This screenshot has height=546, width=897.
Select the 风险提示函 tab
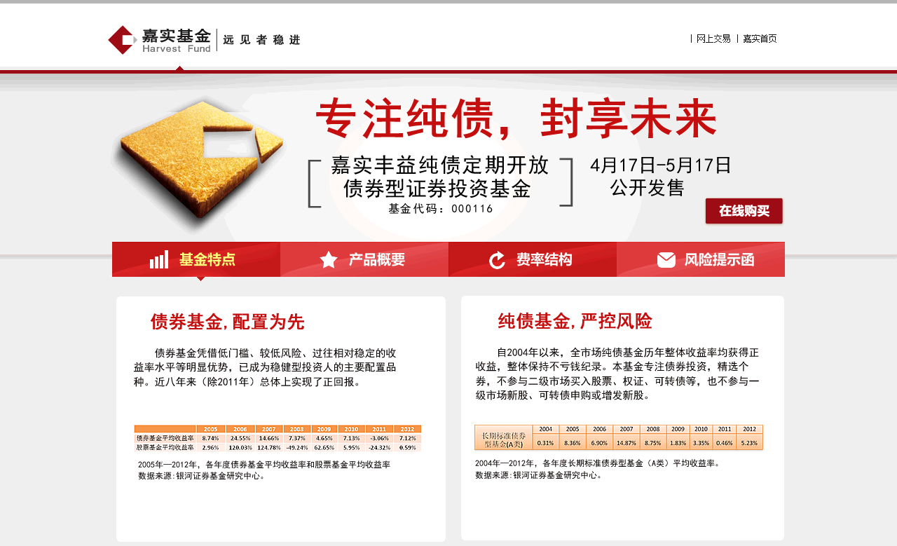pos(701,259)
